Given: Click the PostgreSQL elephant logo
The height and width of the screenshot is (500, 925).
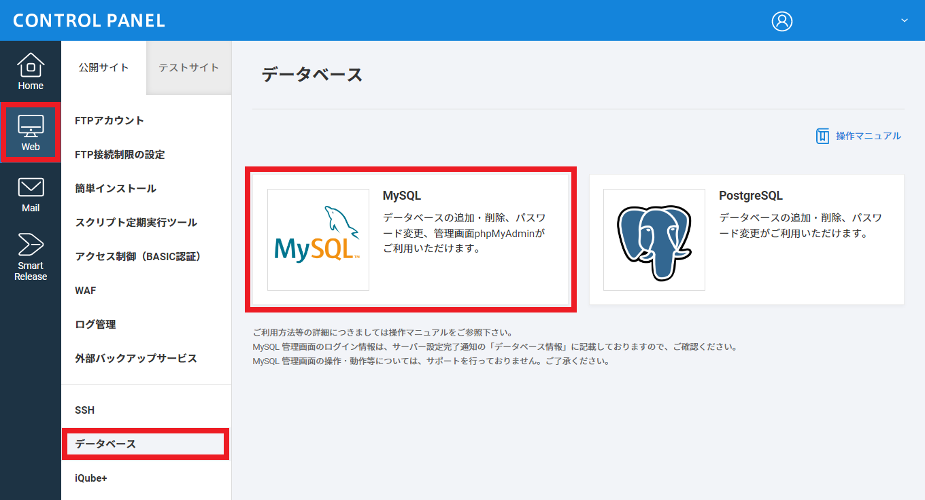Looking at the screenshot, I should (654, 240).
